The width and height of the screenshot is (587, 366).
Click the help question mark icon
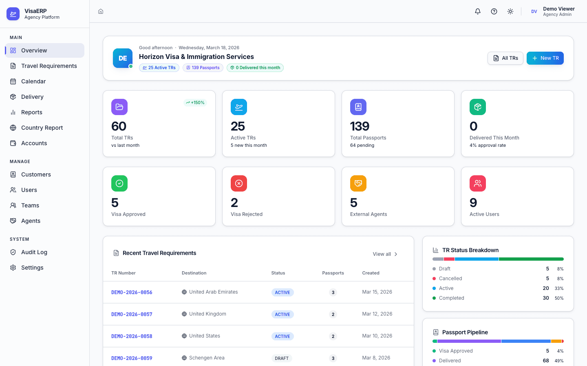coord(494,11)
